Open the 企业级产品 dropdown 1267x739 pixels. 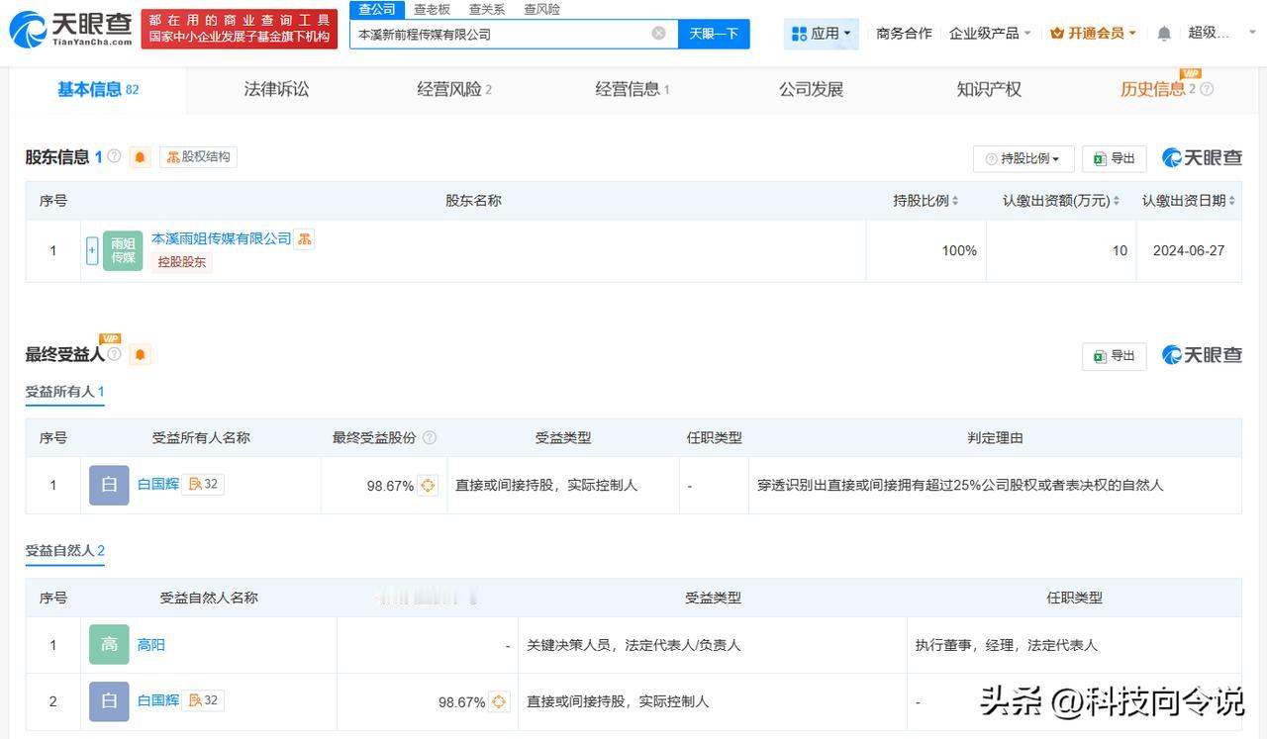tap(990, 34)
